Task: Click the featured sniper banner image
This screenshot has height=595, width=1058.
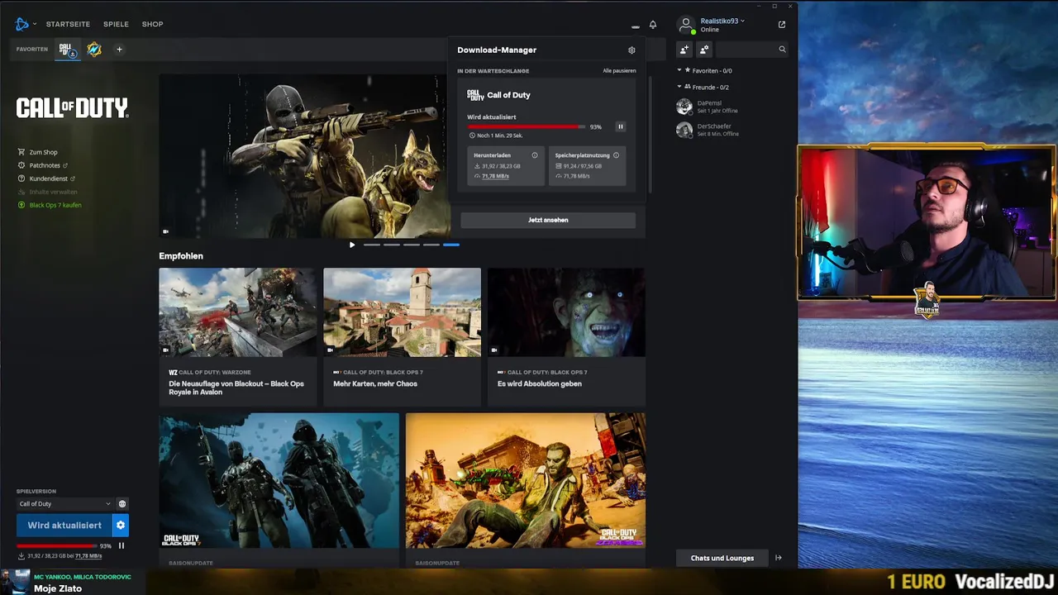Action: [x=303, y=156]
